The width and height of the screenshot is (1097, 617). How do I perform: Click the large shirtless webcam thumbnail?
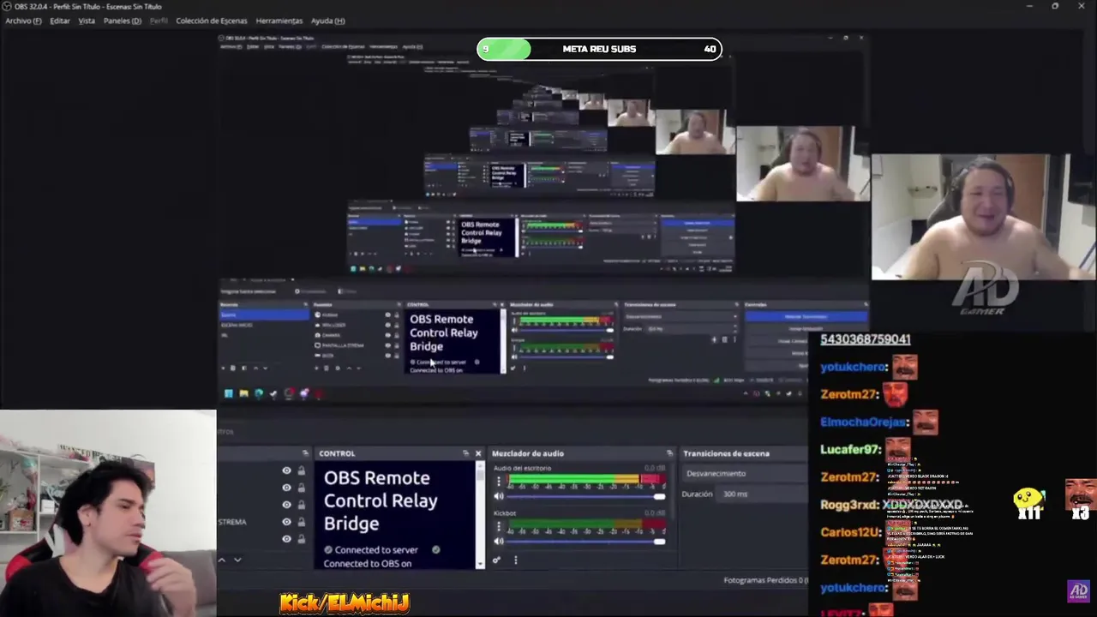coord(983,218)
